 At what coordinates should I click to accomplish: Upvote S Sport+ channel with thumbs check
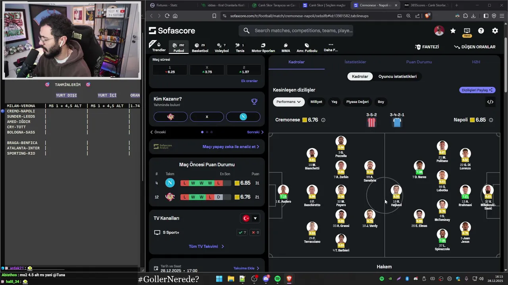242,232
